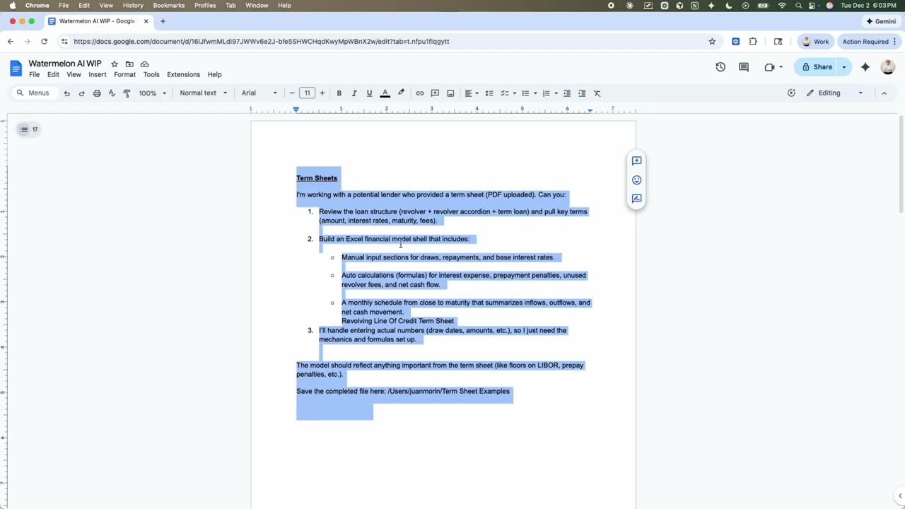Decrease the indent
The height and width of the screenshot is (509, 905).
tap(566, 93)
